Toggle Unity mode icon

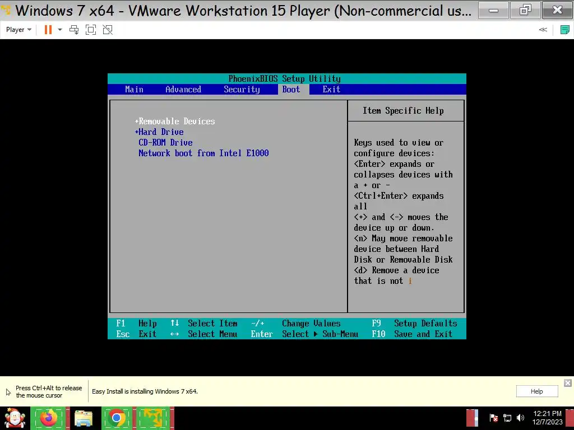[x=108, y=30]
